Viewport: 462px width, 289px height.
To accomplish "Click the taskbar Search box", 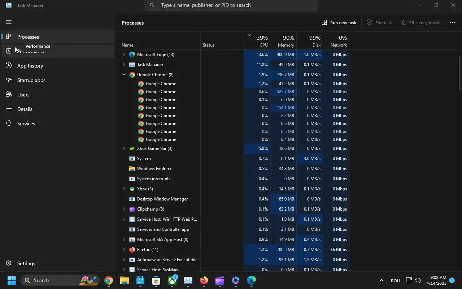I will pos(60,280).
